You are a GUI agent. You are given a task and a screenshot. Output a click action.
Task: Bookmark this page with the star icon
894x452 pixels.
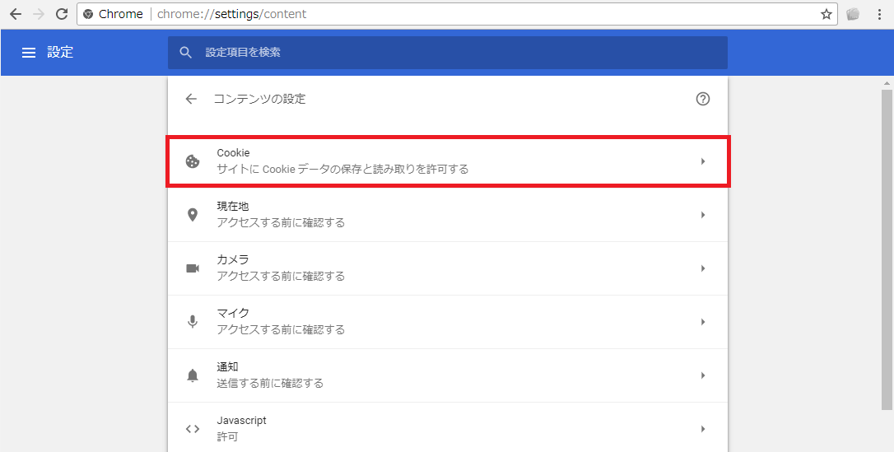[826, 14]
